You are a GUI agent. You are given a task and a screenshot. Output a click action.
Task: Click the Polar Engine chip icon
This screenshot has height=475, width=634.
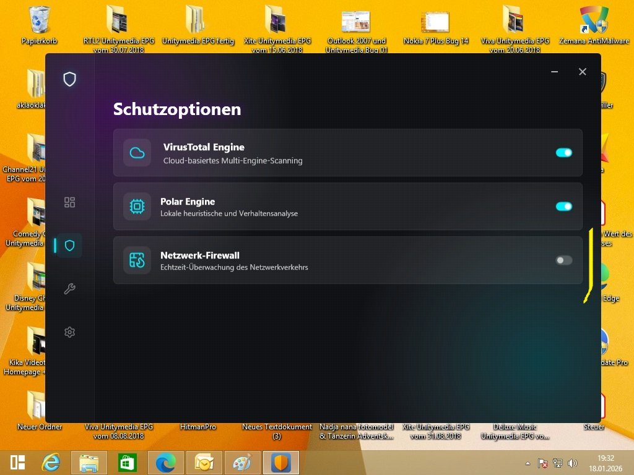[x=137, y=207]
